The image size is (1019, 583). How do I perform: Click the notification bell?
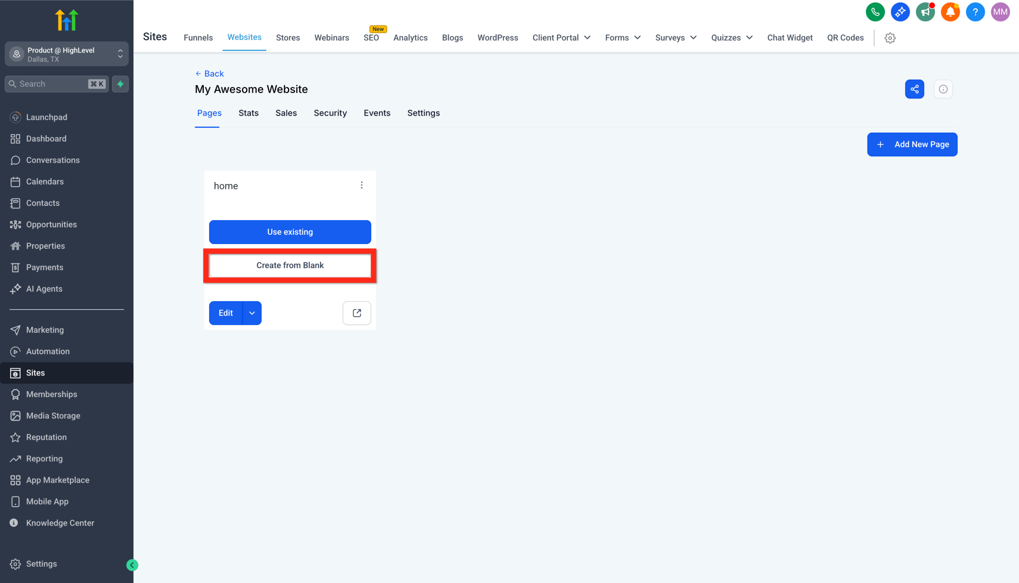tap(950, 12)
